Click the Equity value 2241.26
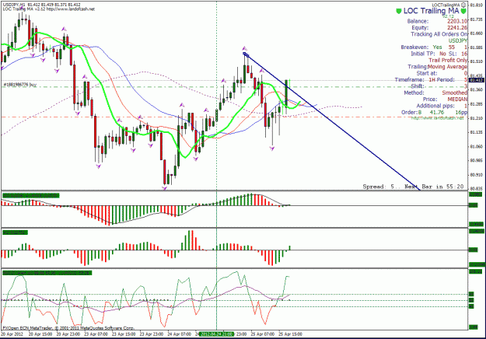486x339 pixels. point(457,27)
